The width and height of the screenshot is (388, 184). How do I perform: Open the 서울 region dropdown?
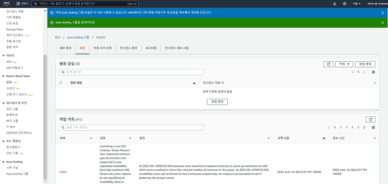[x=356, y=4]
